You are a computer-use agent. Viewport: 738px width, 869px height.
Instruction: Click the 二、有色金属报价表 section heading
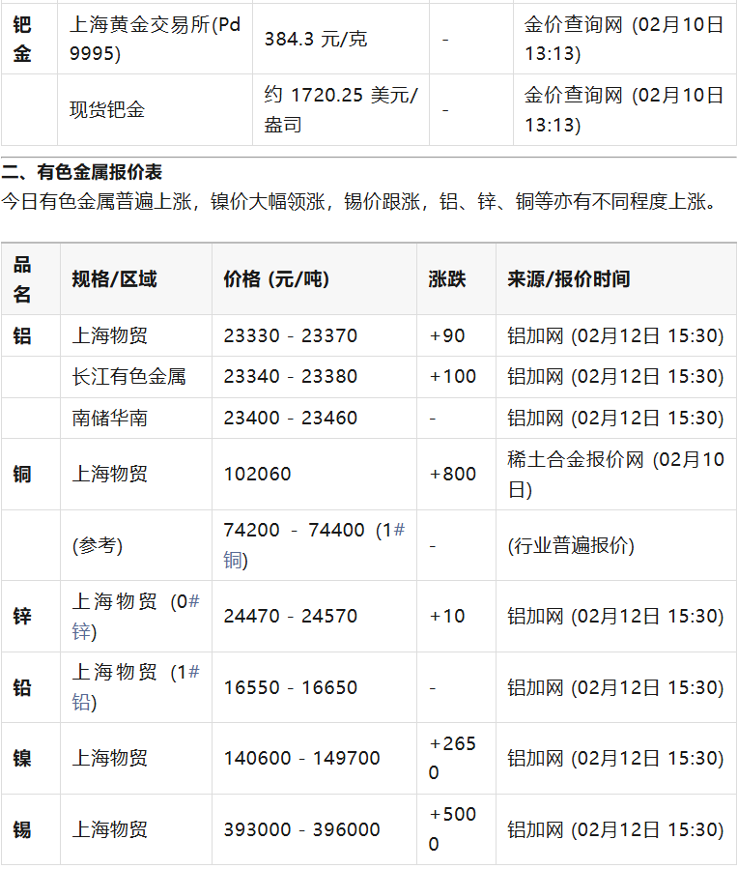point(82,172)
